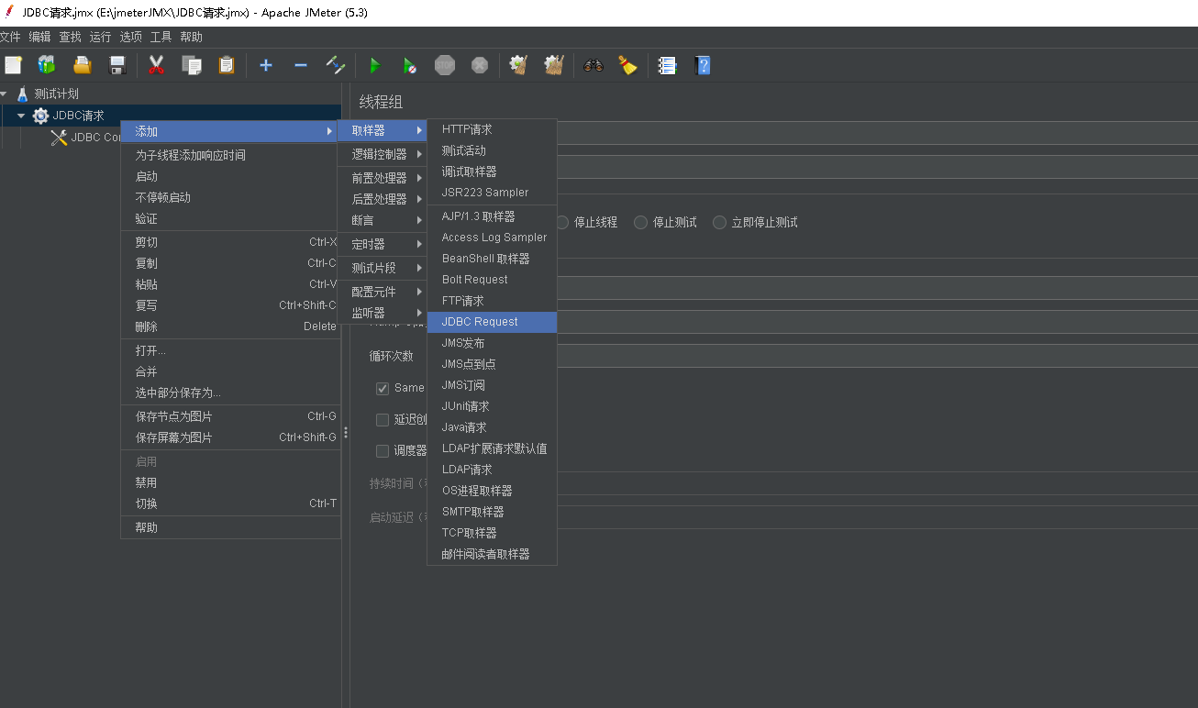Select the 立即停止测试 radio button

pyautogui.click(x=719, y=222)
